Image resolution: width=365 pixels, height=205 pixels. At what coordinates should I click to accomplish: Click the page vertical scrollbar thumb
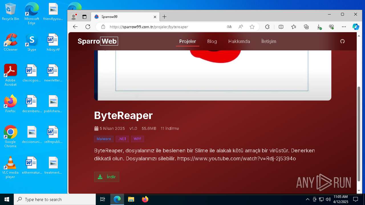359,134
